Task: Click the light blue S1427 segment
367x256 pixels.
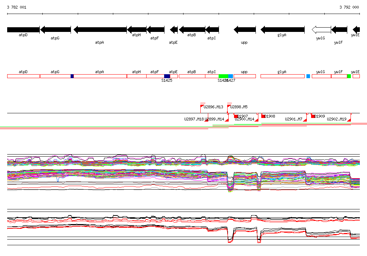Action: [230, 76]
